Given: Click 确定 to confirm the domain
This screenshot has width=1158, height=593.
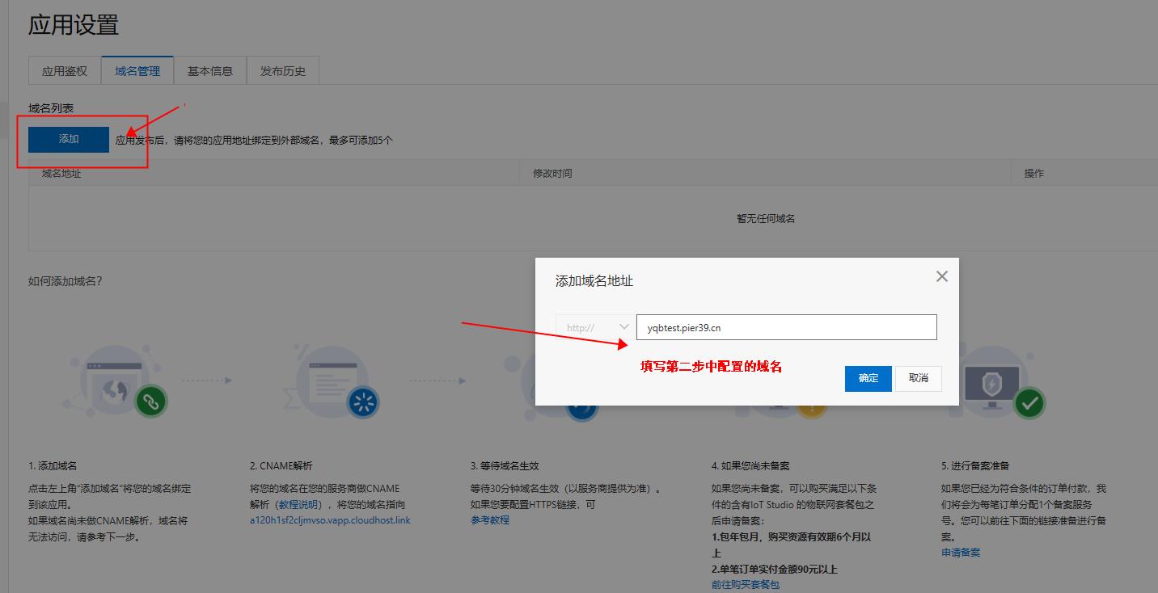Looking at the screenshot, I should tap(868, 378).
